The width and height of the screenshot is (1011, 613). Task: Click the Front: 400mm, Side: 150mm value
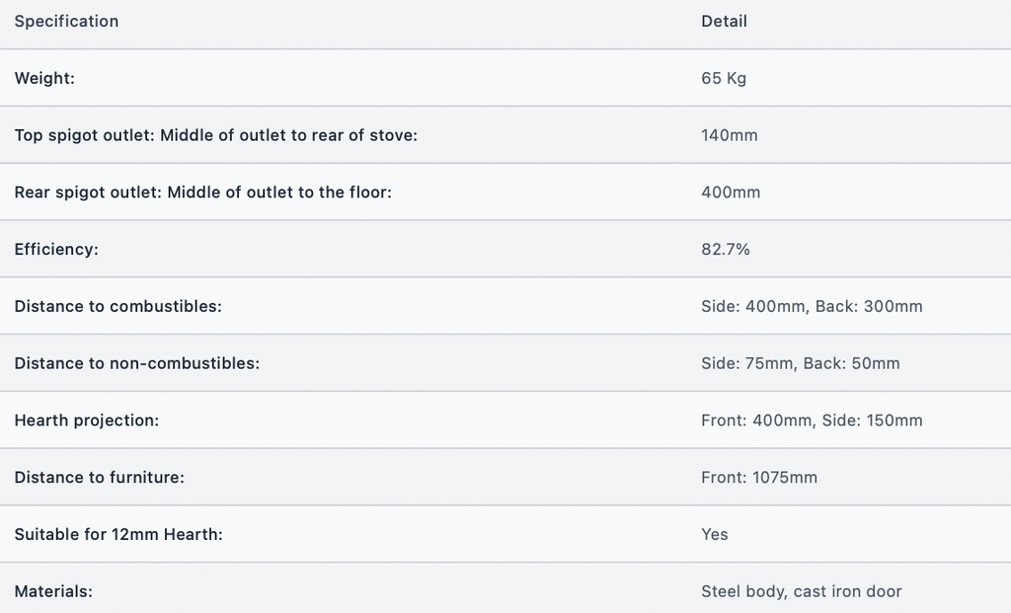click(x=812, y=421)
